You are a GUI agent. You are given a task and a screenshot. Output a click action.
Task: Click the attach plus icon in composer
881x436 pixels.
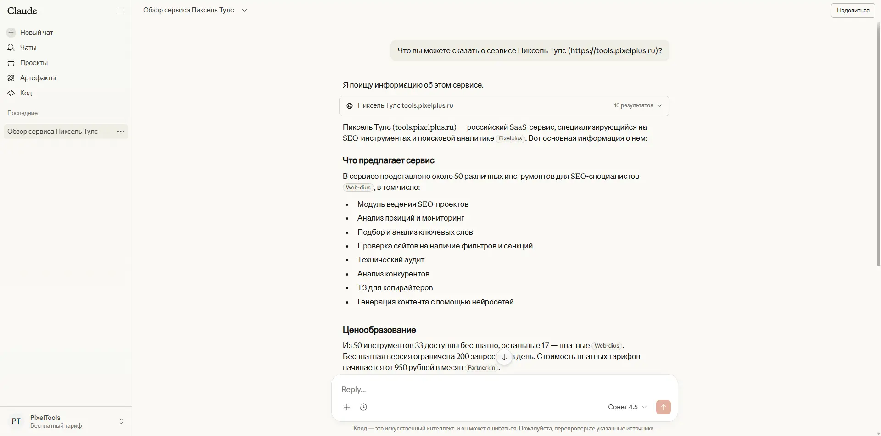coord(347,407)
